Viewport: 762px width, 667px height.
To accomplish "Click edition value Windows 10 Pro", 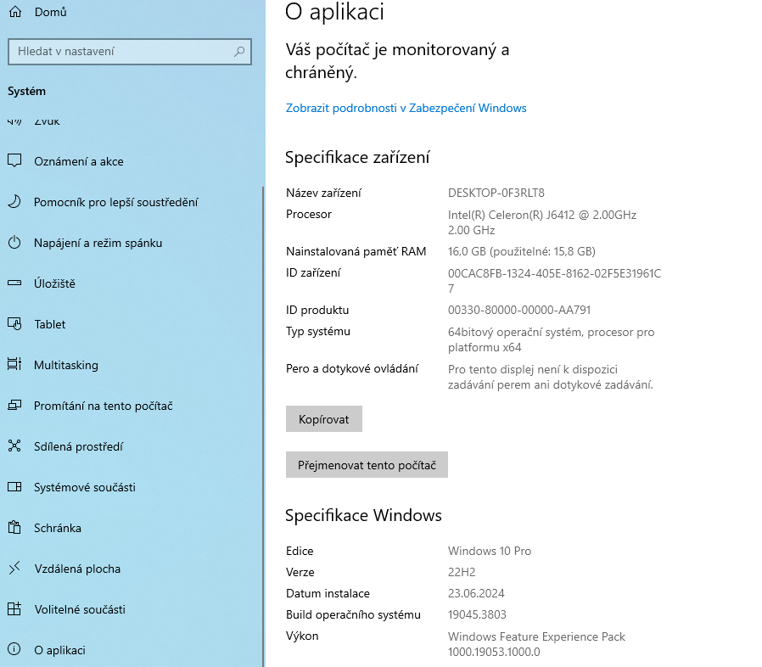I will [x=490, y=551].
